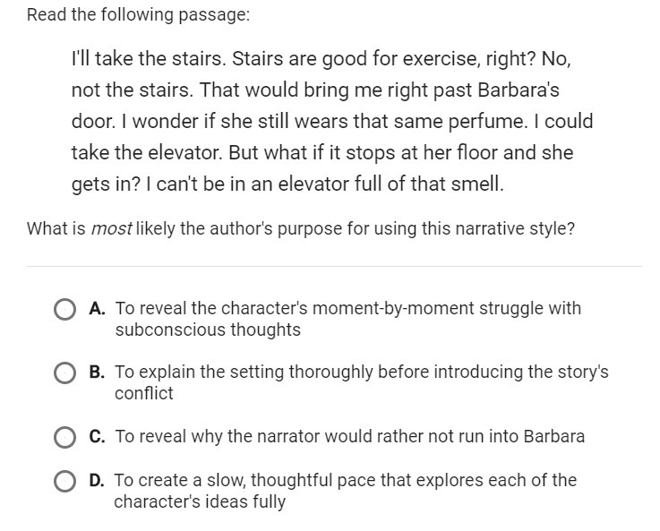Screen dimensions: 660x531
Task: Click the bold letter label D.
Action: [x=97, y=480]
